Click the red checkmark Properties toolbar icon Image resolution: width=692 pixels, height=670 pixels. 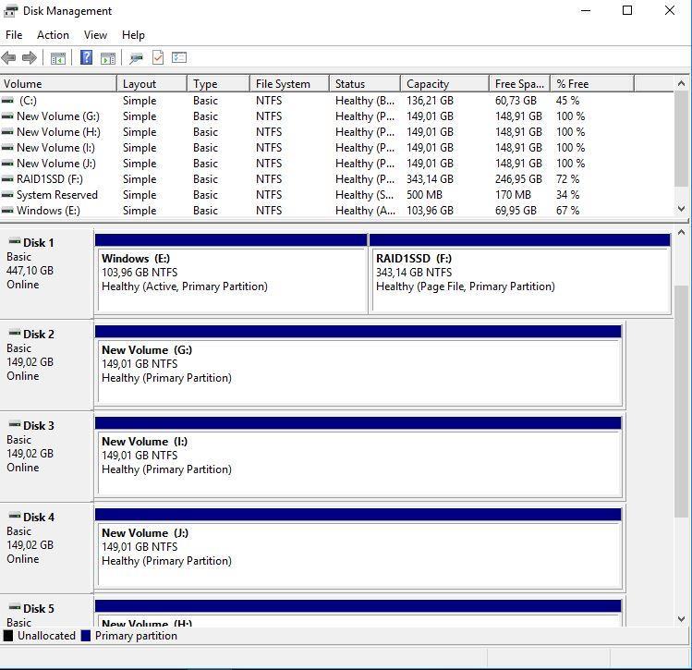point(158,57)
